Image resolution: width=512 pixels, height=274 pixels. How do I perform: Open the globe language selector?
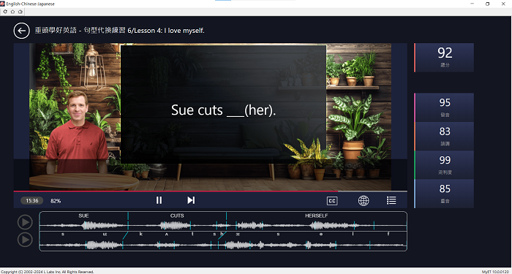pyautogui.click(x=364, y=201)
